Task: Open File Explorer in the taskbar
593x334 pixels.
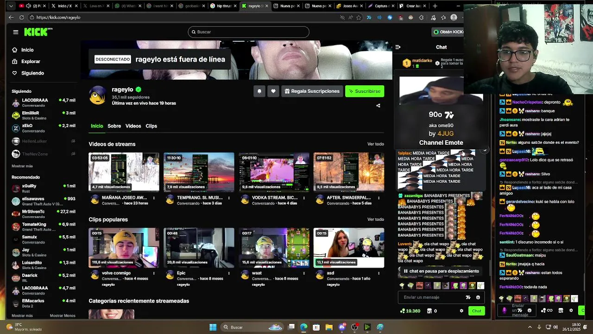Action: pos(329,327)
